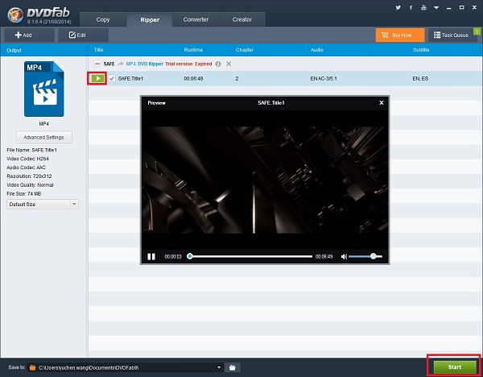Click the DVDFab mascot logo
The width and height of the screenshot is (483, 377).
15,15
